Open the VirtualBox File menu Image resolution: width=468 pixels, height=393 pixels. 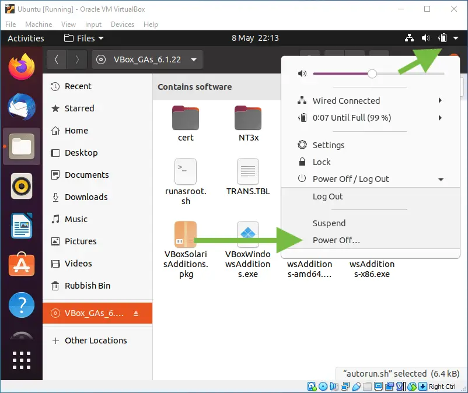point(11,24)
